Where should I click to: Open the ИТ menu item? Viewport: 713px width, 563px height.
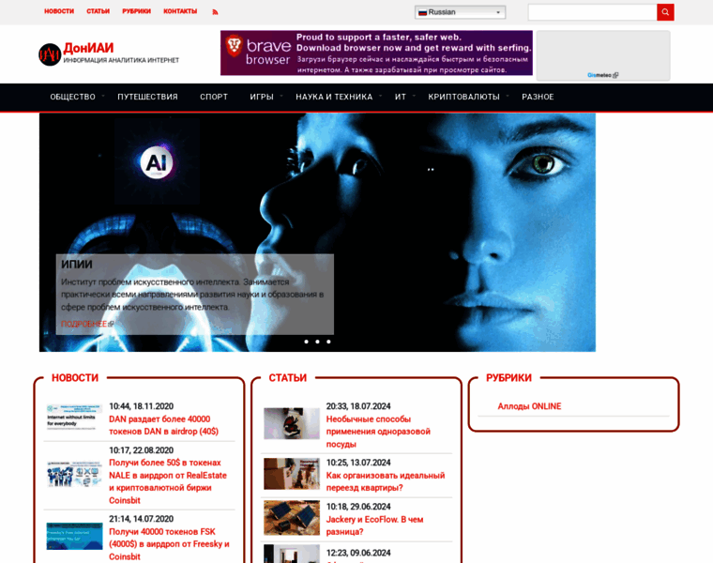pos(401,97)
